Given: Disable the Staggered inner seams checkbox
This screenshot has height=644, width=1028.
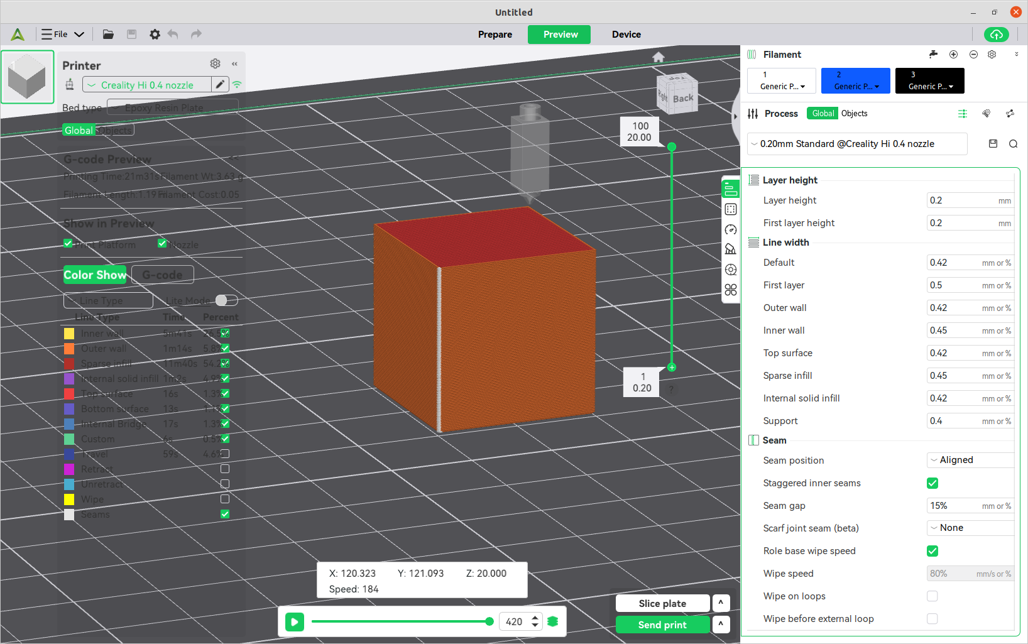Looking at the screenshot, I should click(932, 483).
